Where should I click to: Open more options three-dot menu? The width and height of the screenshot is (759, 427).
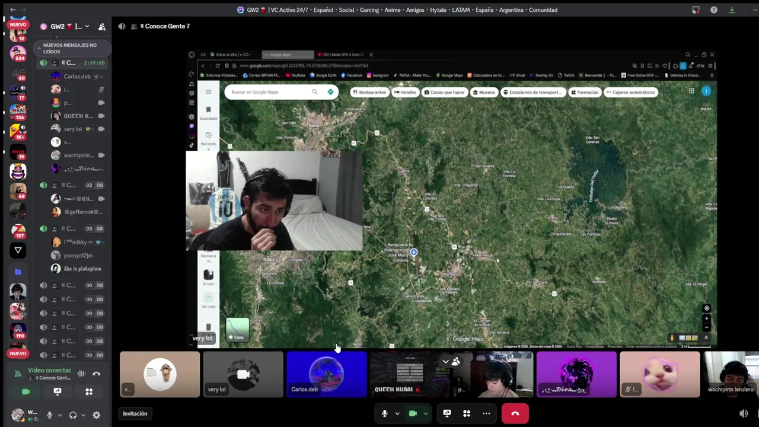(486, 413)
